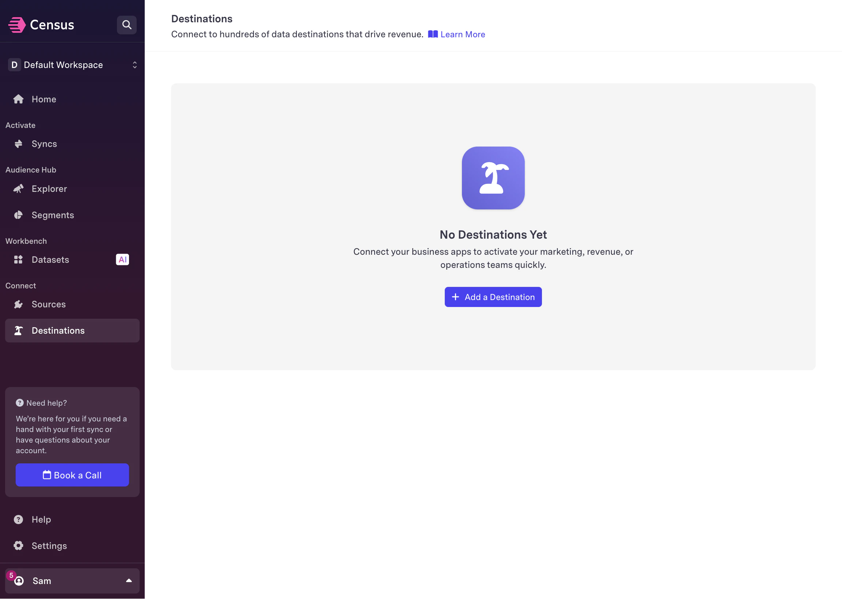Click the Segments pie chart icon
Screen dimensions: 842x599
click(x=18, y=215)
